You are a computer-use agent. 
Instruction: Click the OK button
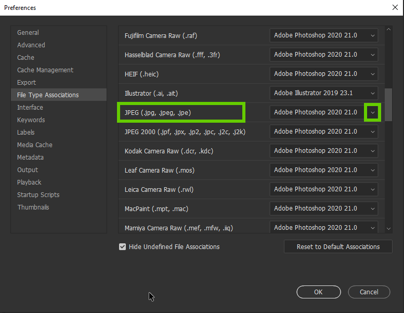(318, 292)
